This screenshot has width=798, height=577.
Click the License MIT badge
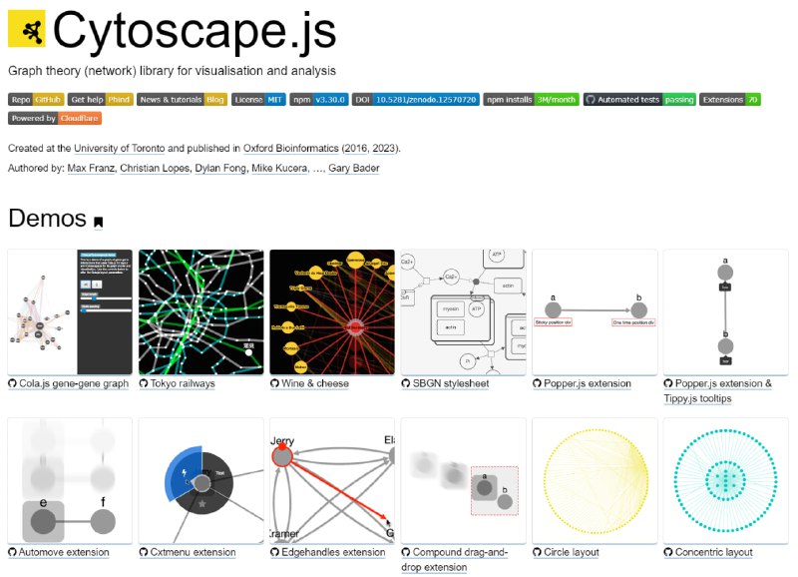pos(258,99)
